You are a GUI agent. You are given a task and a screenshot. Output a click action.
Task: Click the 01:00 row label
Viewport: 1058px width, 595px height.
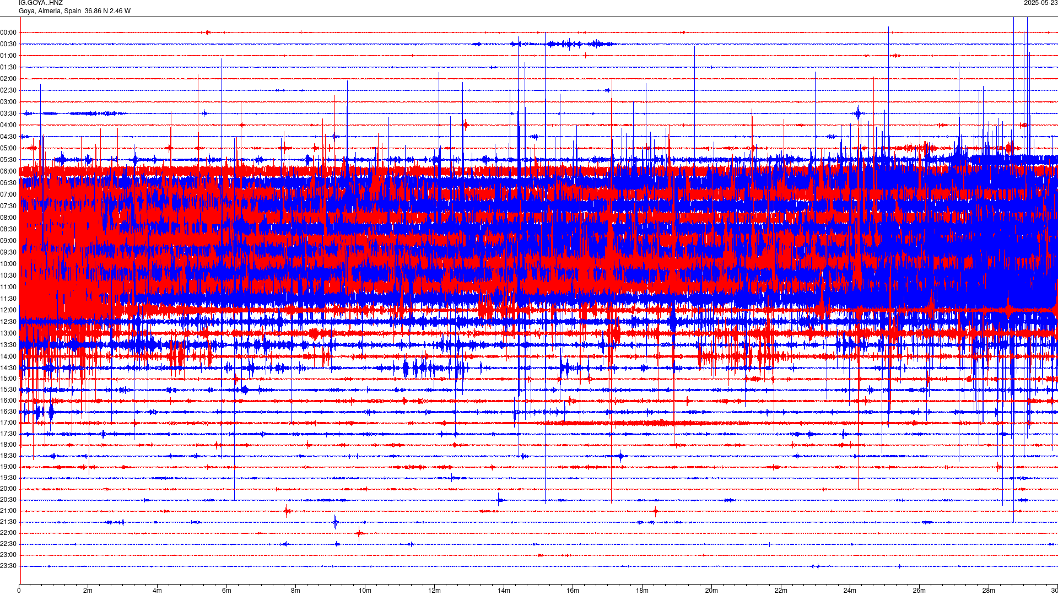[8, 56]
